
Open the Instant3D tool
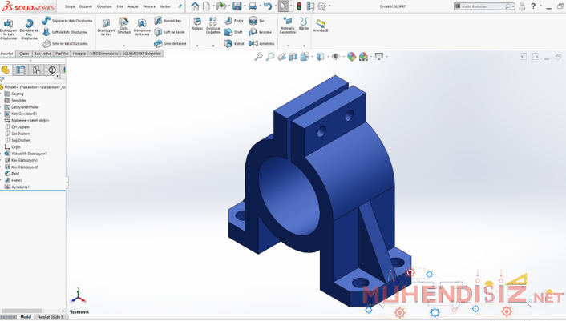tap(321, 26)
